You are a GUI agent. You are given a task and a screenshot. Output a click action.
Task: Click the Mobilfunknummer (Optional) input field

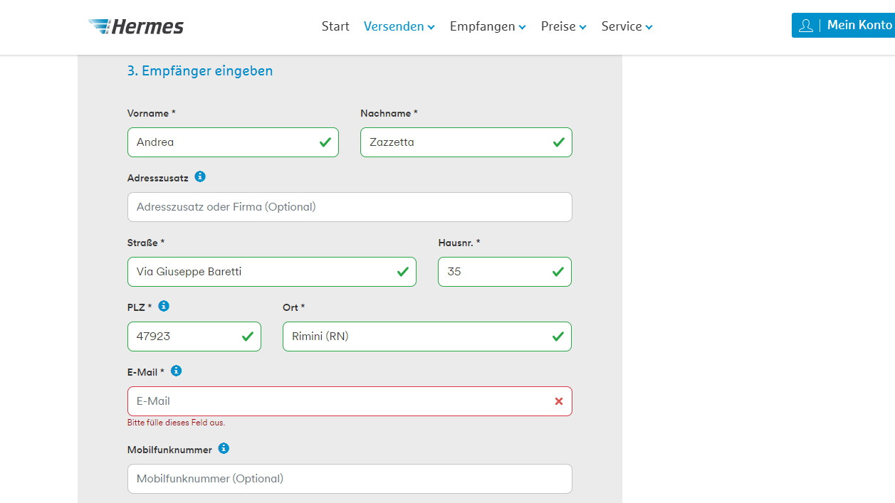tap(350, 479)
